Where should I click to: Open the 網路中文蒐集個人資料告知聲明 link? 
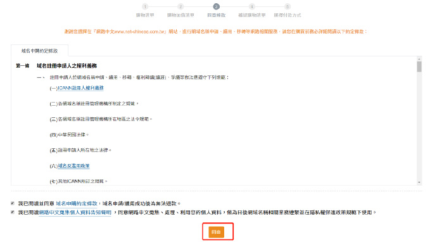coord(75,212)
